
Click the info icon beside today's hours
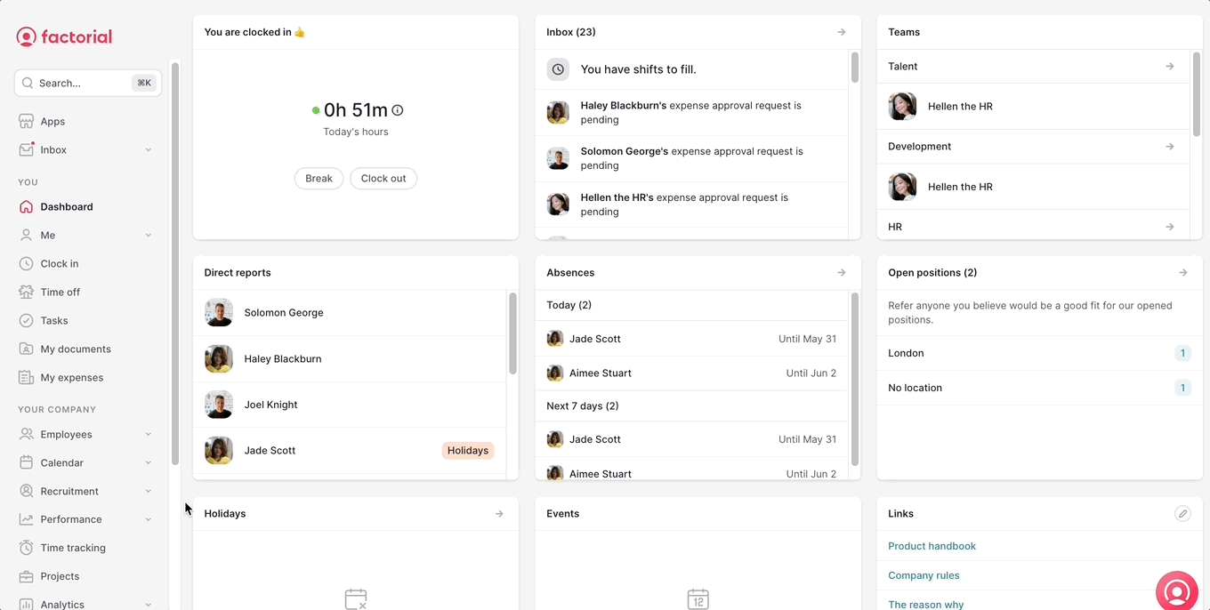[x=398, y=110]
